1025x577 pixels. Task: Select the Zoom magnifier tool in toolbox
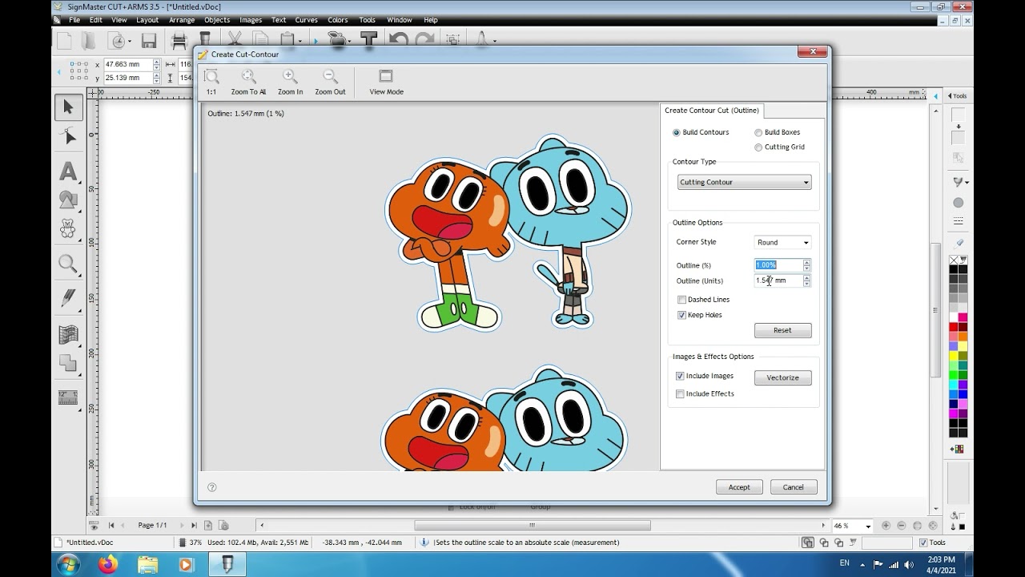point(69,264)
